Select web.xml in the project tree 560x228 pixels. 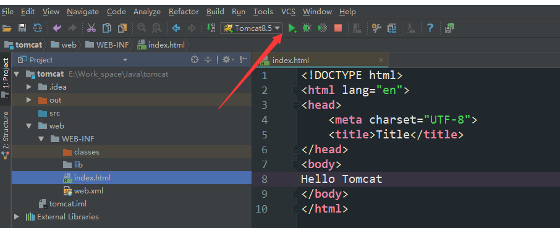point(83,190)
